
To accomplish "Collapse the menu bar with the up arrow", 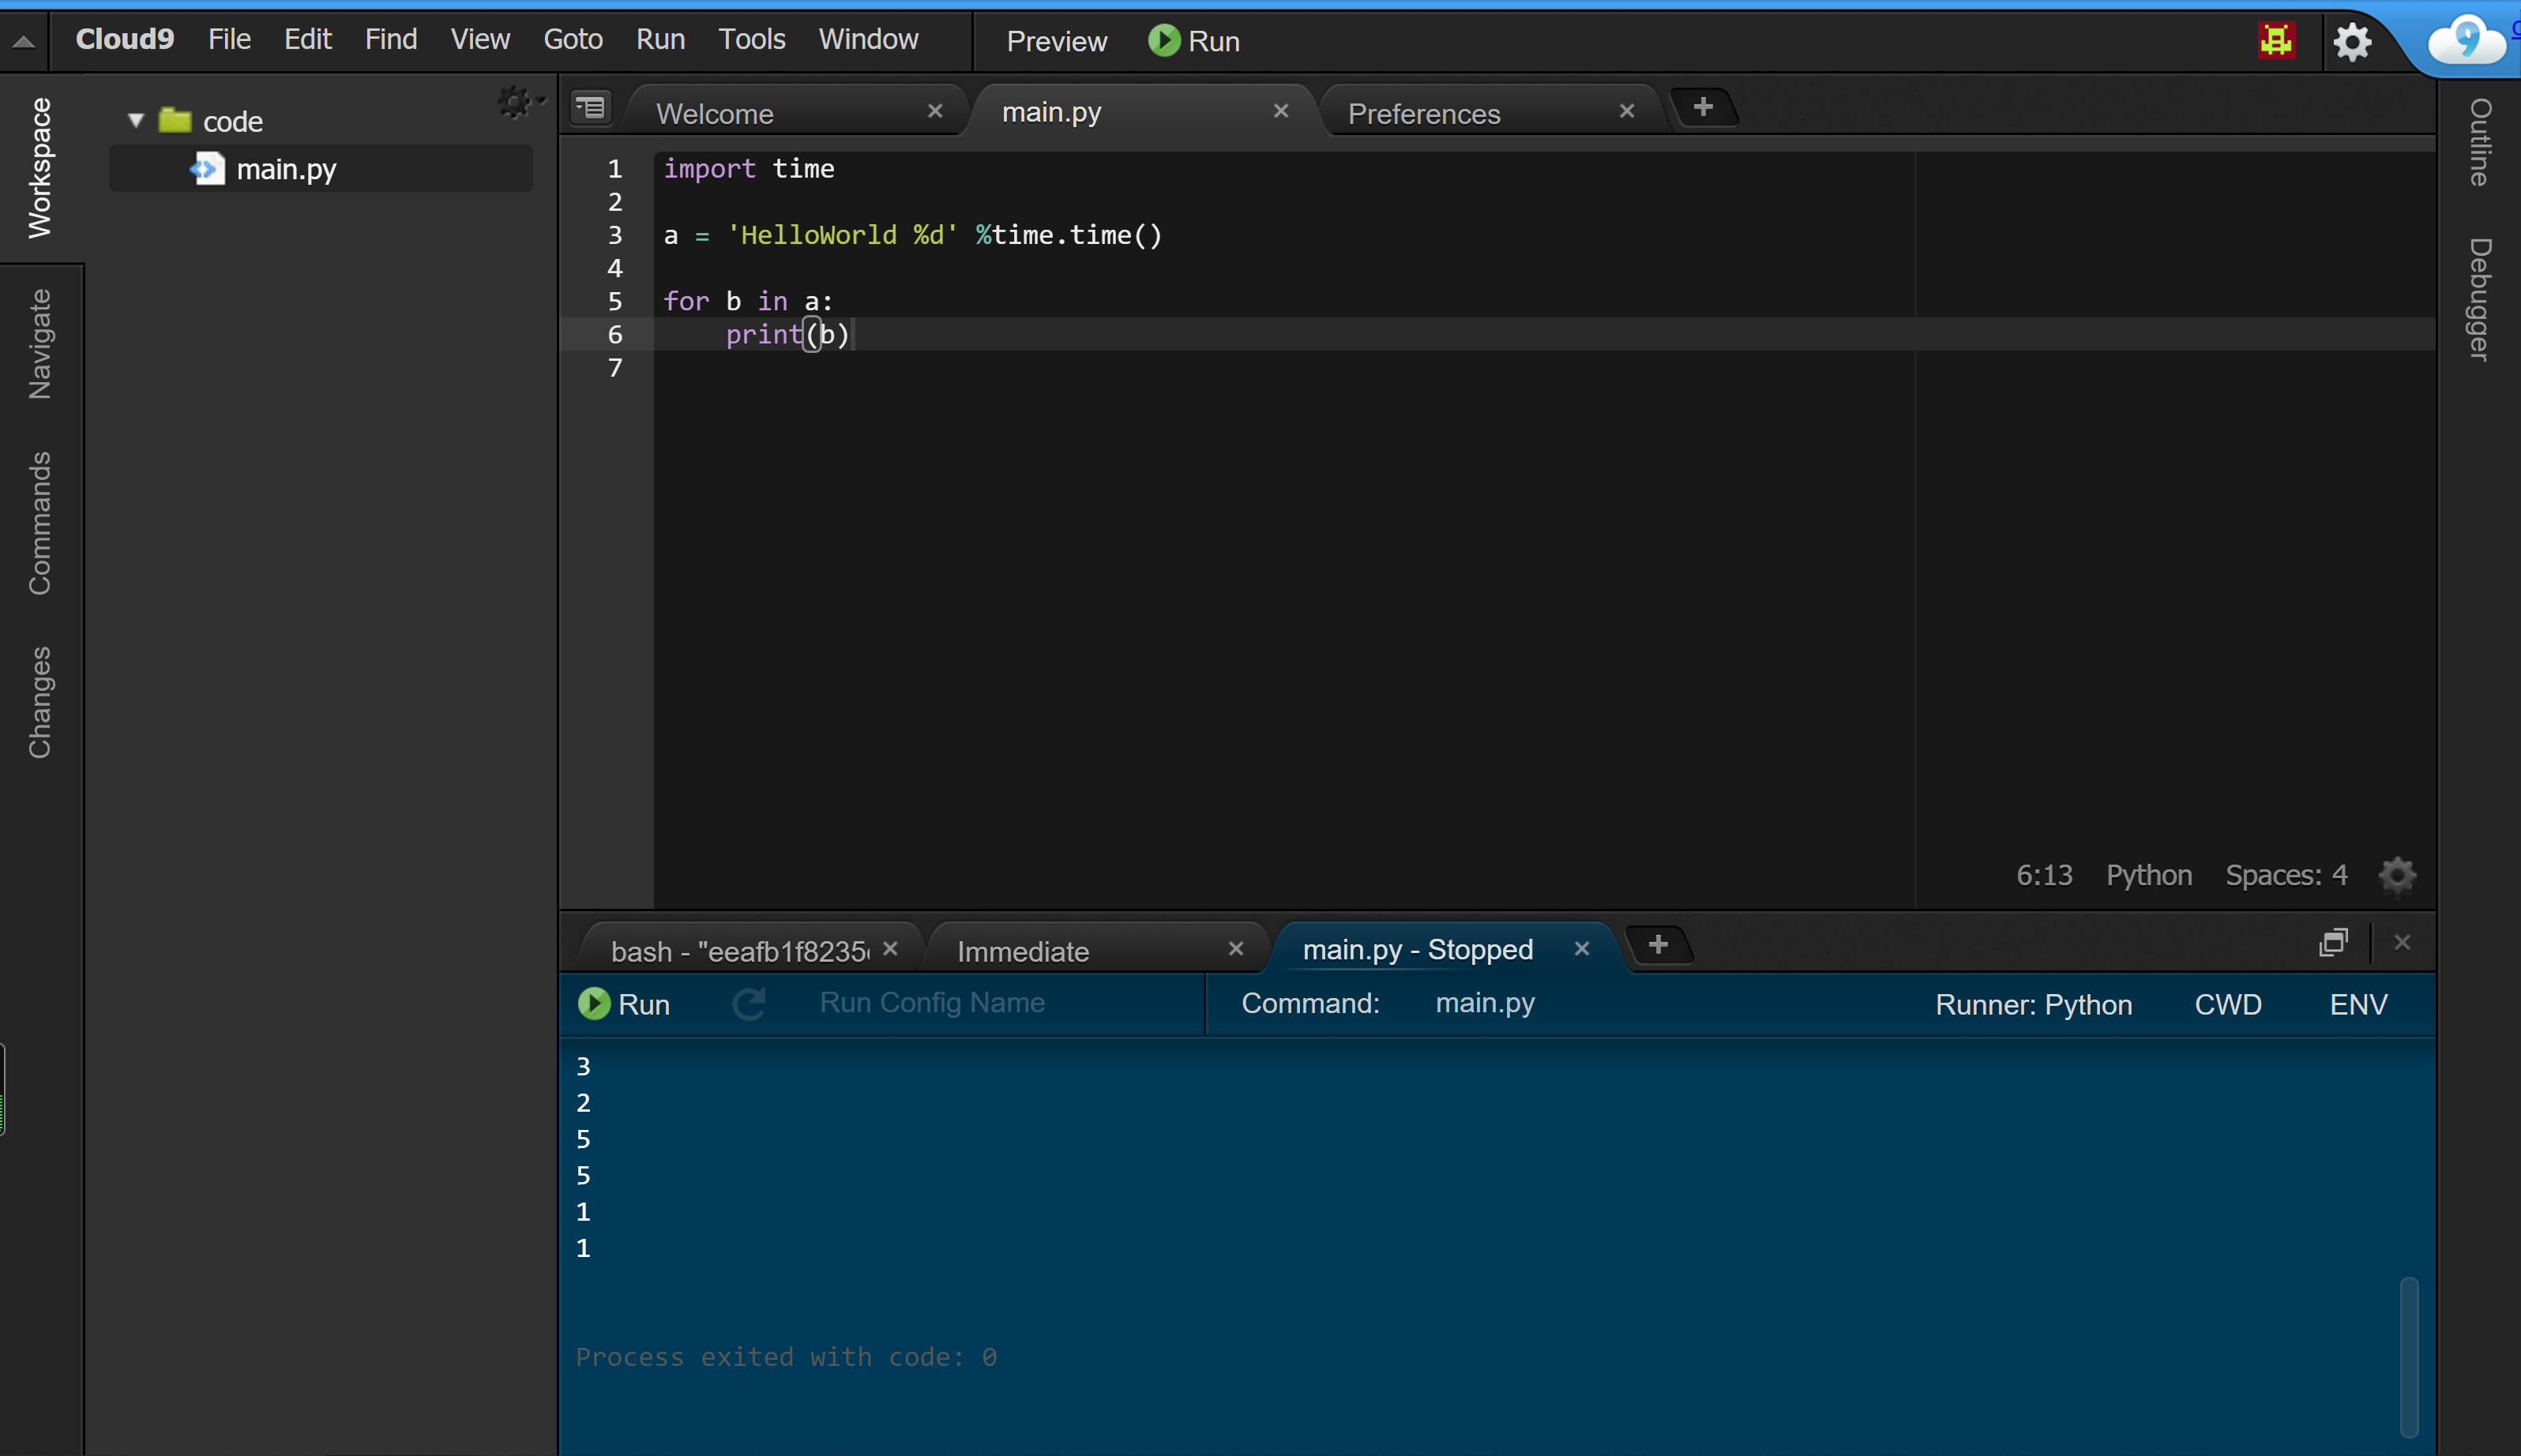I will pyautogui.click(x=24, y=41).
